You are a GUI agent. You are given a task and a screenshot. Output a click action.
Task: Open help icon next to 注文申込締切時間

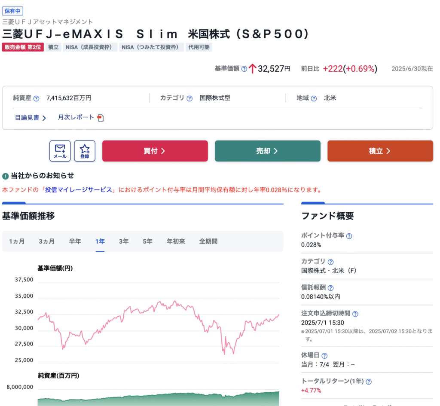point(355,314)
